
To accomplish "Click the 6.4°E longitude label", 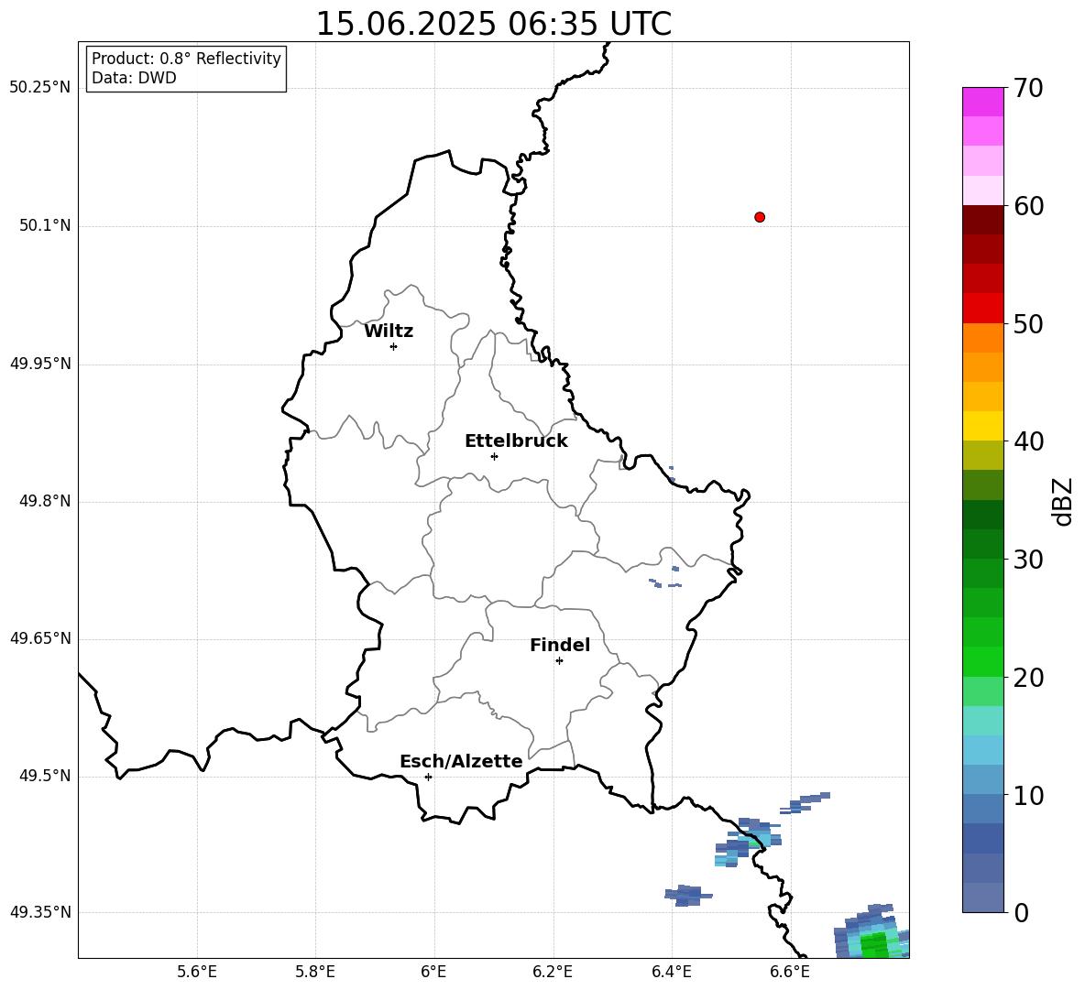I will point(671,972).
